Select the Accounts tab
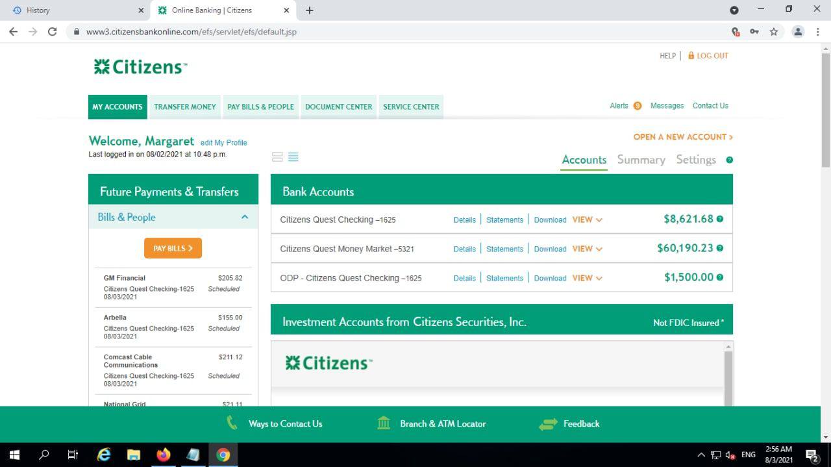831x467 pixels. point(584,160)
